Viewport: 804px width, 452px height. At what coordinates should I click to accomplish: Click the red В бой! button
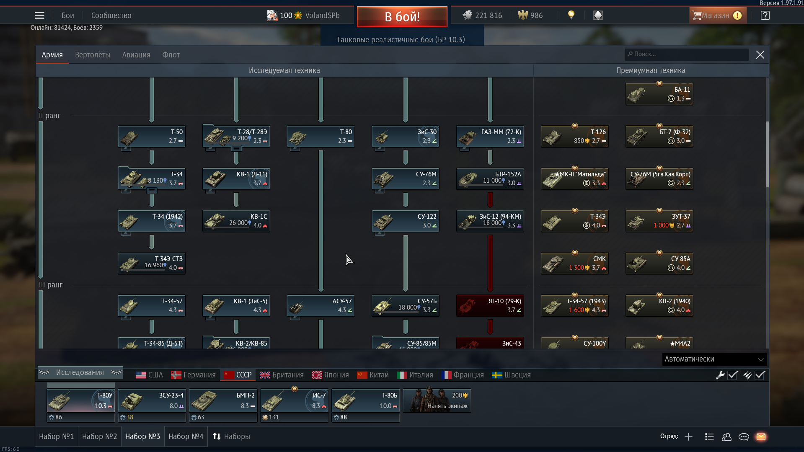coord(402,17)
